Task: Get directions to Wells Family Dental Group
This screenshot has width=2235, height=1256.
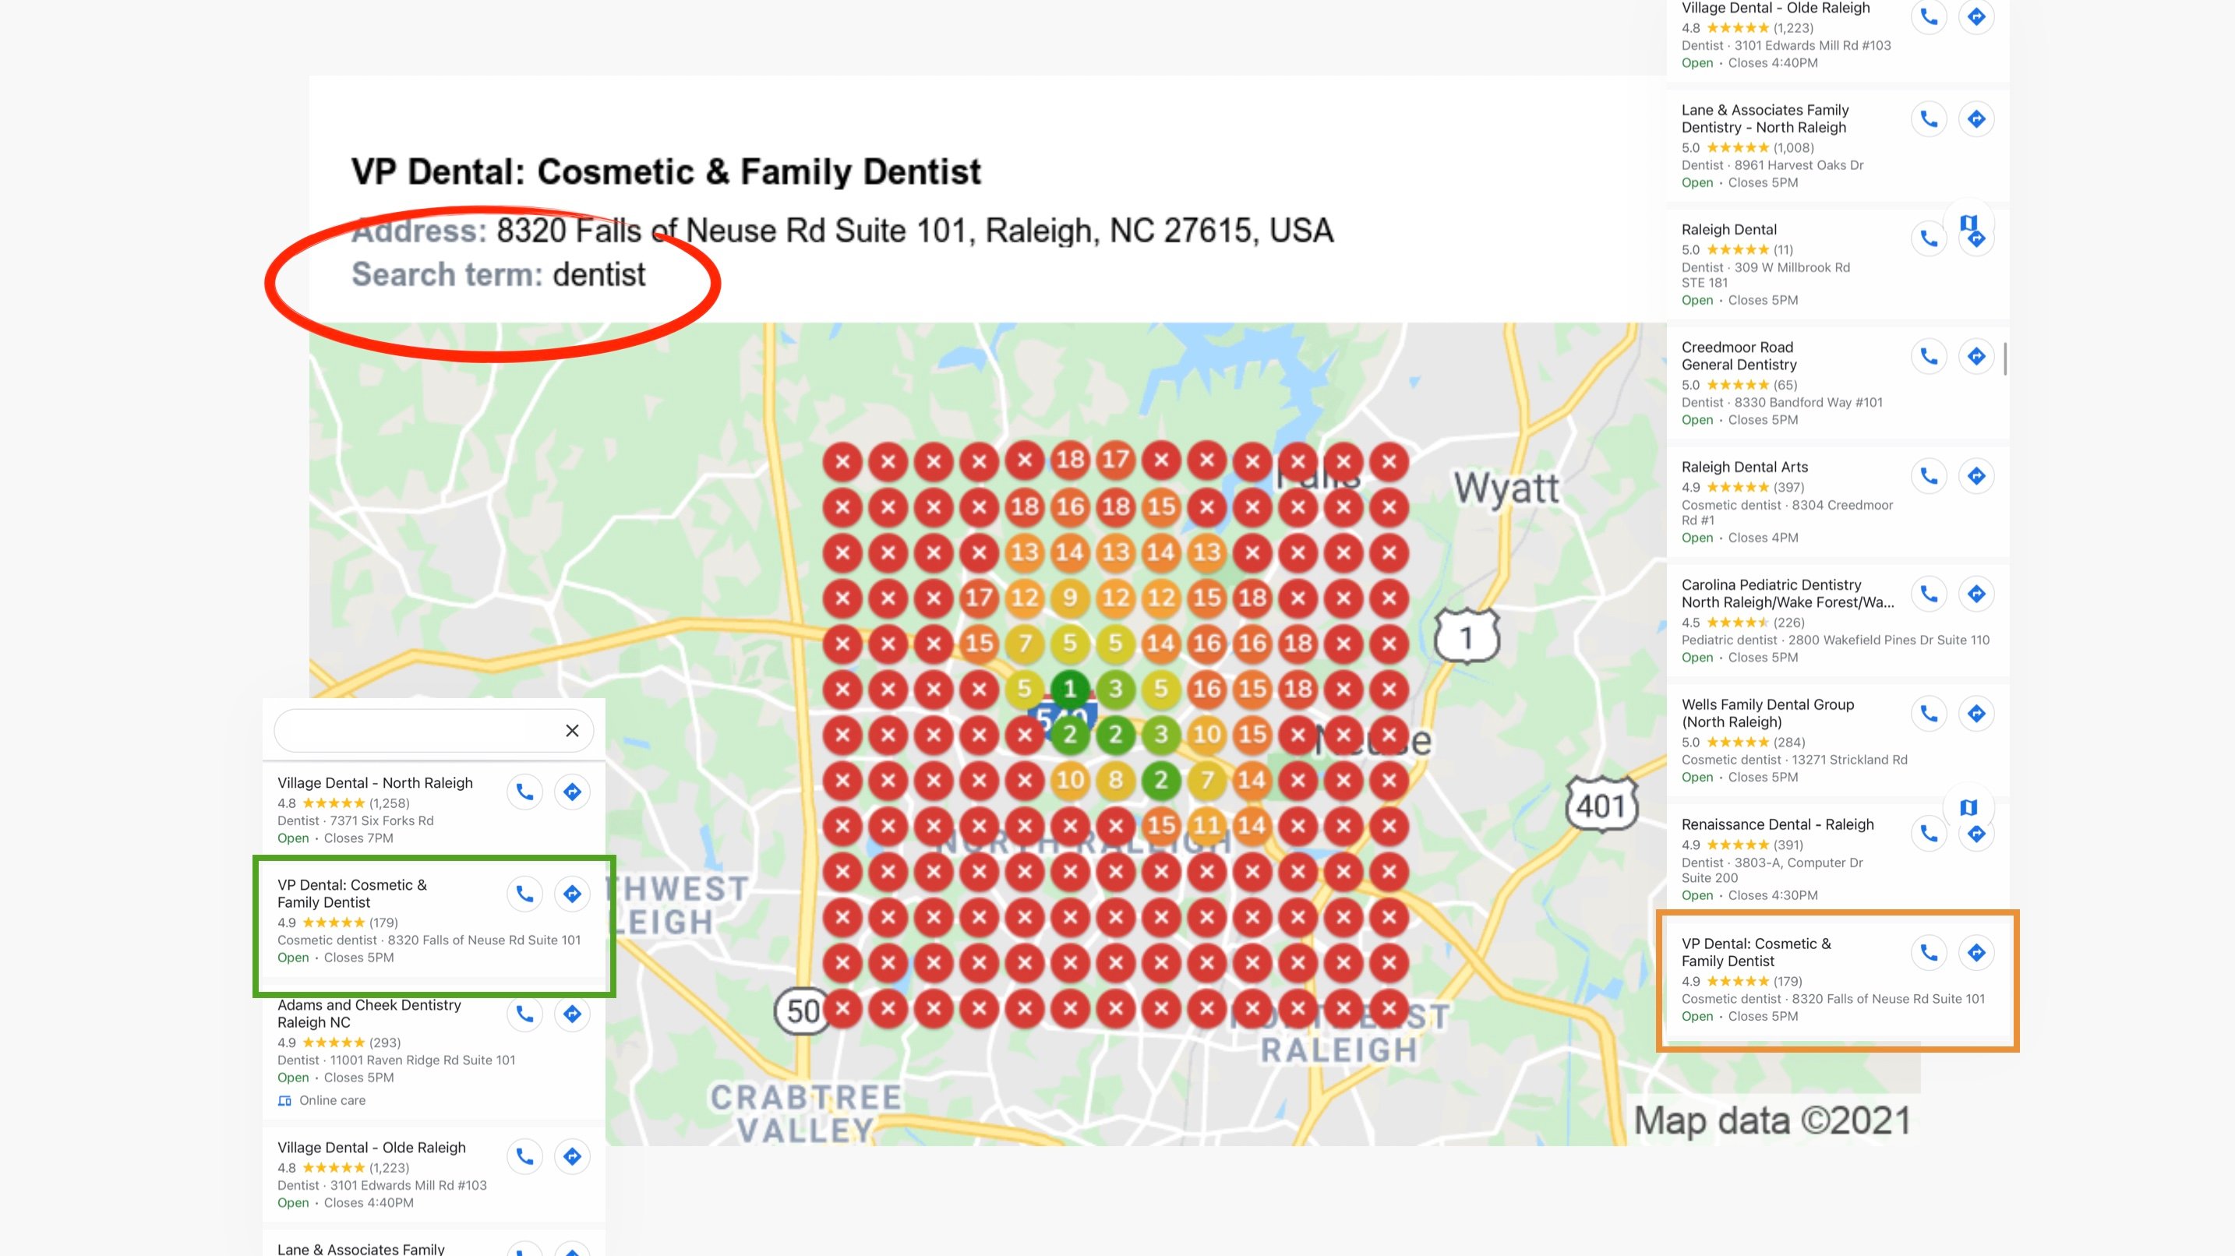Action: (x=1975, y=713)
